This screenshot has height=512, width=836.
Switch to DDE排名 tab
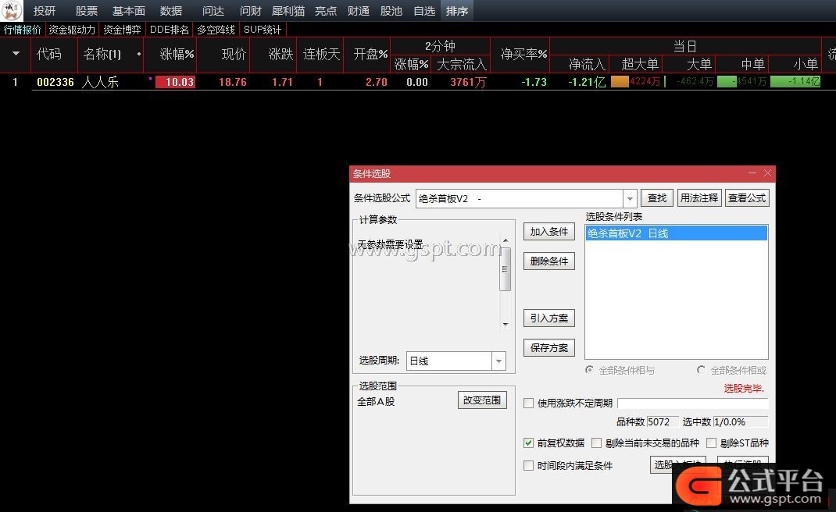169,30
